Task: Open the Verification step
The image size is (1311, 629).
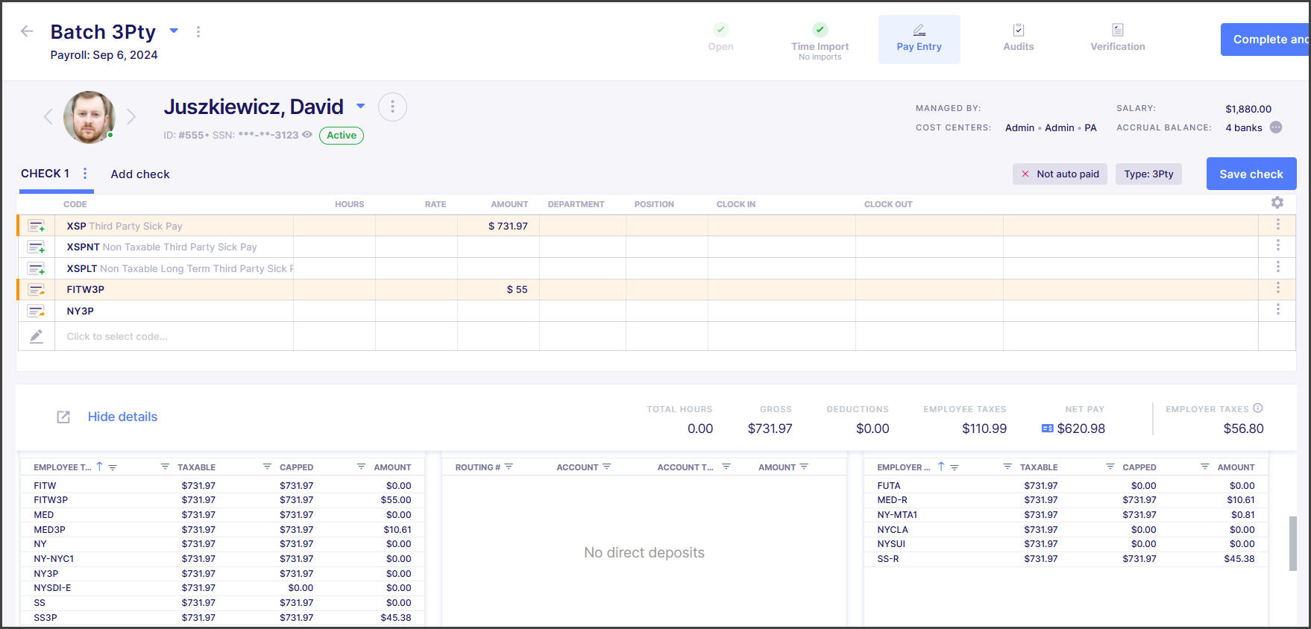Action: pyautogui.click(x=1116, y=38)
